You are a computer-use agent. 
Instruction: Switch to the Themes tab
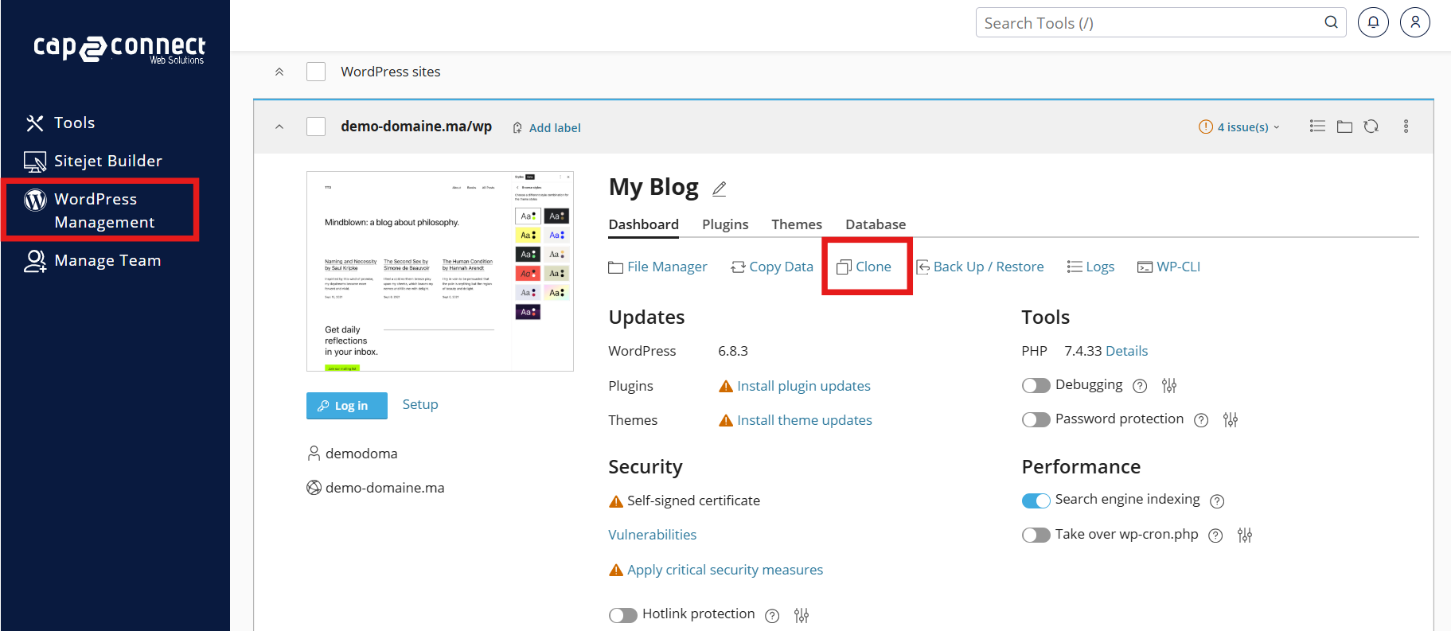(x=797, y=224)
